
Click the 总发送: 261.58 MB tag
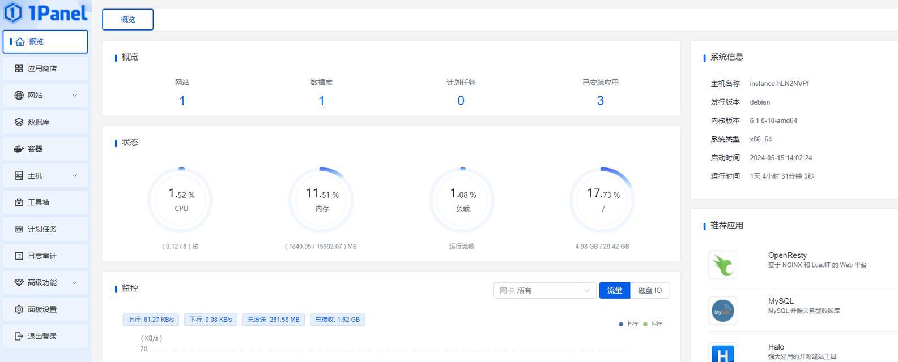[274, 320]
